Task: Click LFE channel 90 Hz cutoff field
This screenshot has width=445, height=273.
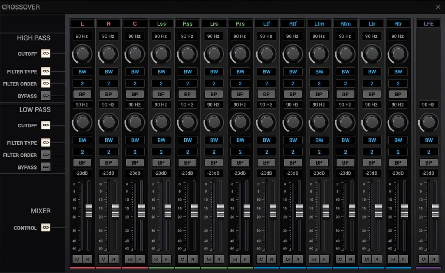Action: pos(429,105)
